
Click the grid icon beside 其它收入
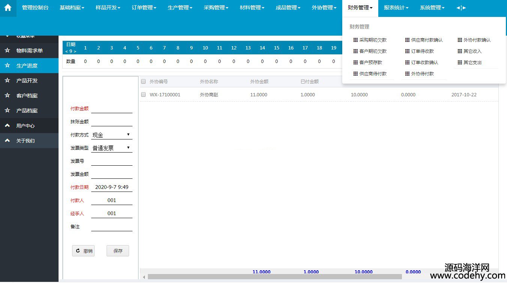click(x=460, y=51)
